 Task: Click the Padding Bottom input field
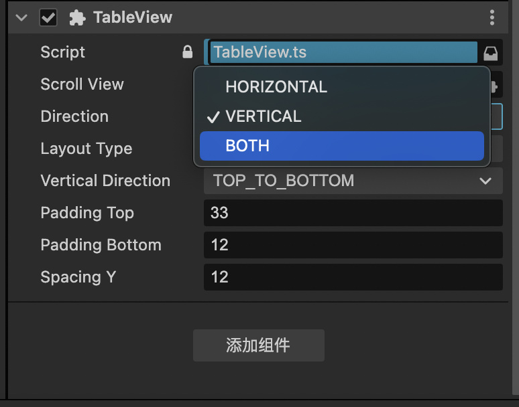(x=353, y=245)
